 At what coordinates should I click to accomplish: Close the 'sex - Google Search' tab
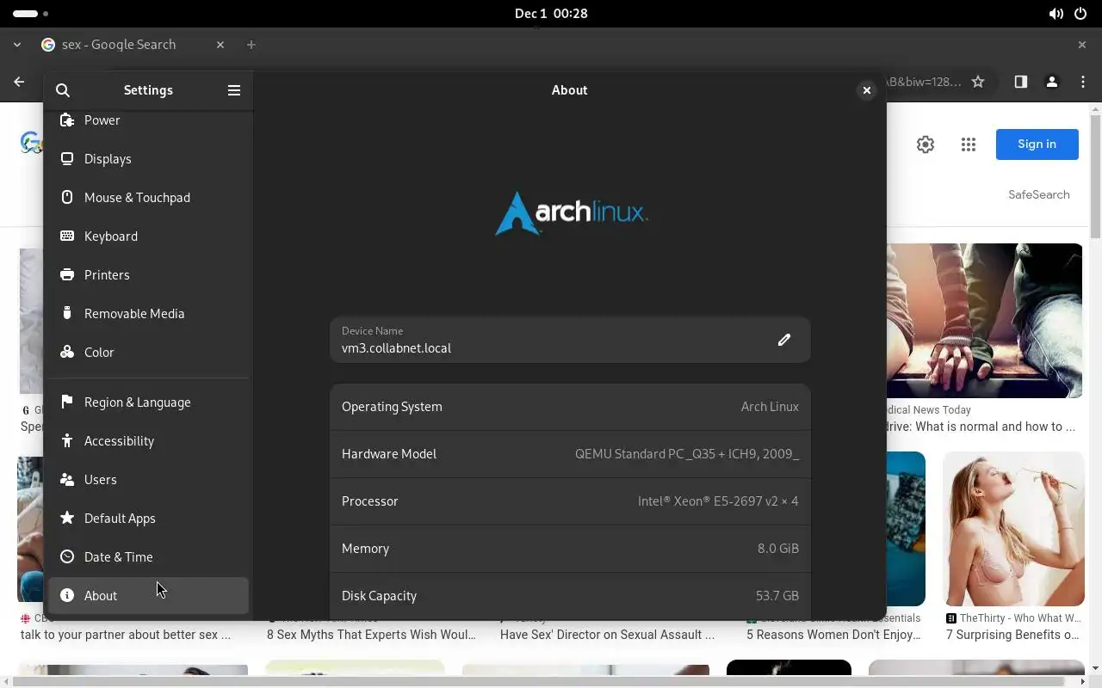coord(220,45)
